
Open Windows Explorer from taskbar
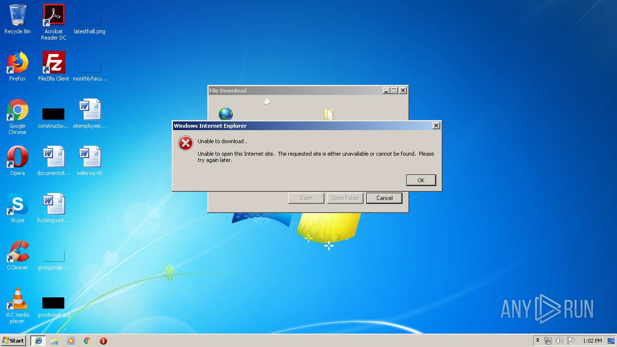pyautogui.click(x=54, y=341)
